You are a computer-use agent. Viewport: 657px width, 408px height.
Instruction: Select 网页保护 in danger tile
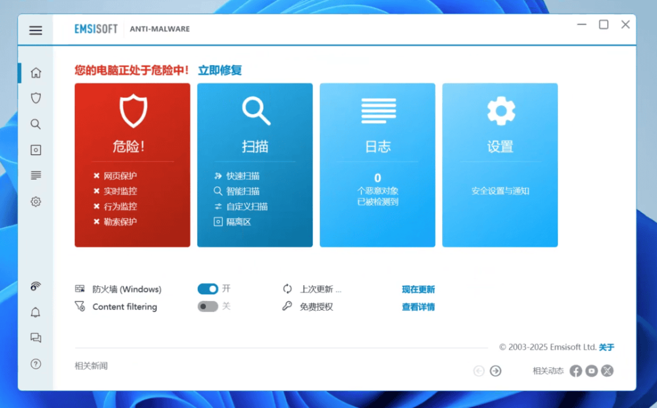tap(120, 176)
